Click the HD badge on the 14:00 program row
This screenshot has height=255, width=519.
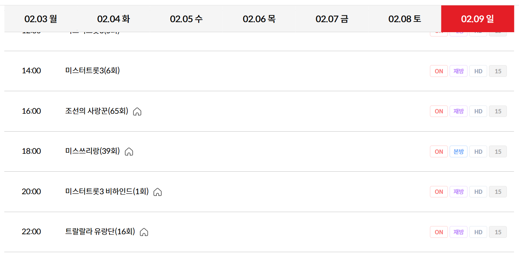(478, 71)
